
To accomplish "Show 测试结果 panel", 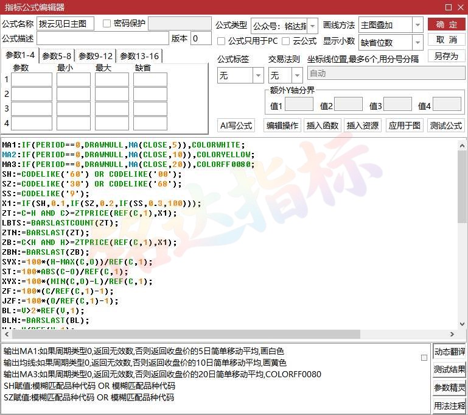I will [x=450, y=369].
